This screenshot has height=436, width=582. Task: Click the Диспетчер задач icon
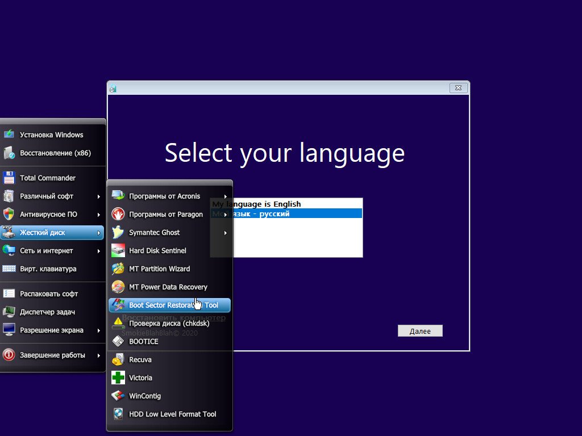point(9,312)
